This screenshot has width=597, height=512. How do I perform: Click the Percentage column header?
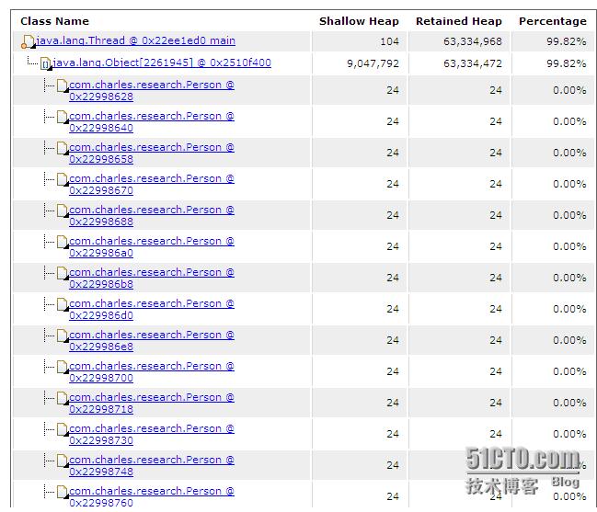[x=553, y=21]
